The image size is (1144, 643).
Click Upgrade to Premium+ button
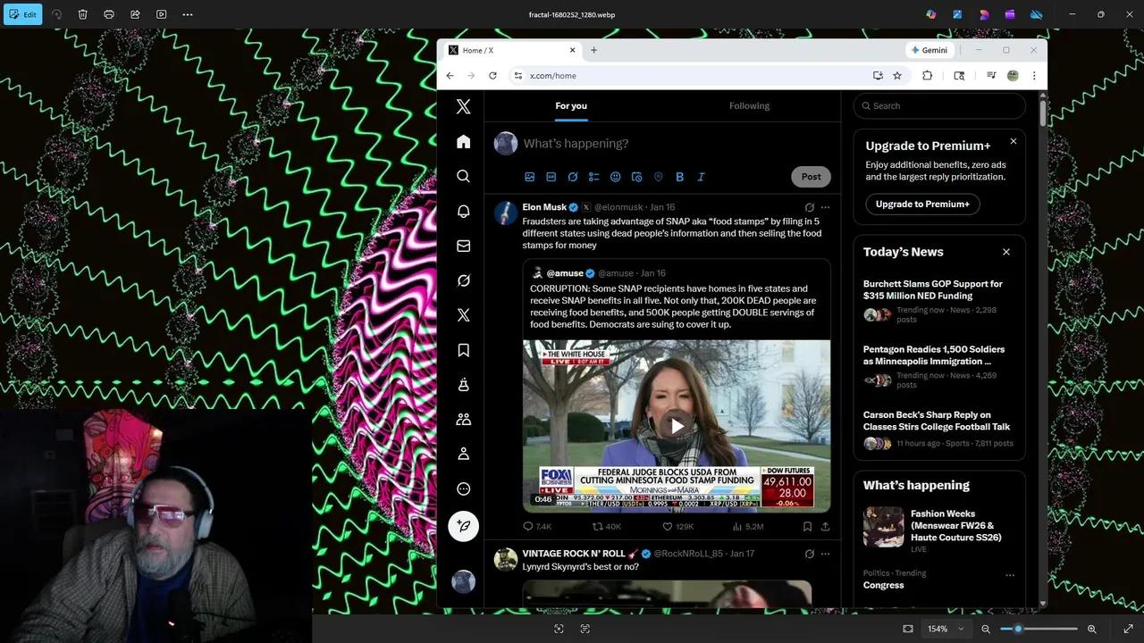point(922,204)
